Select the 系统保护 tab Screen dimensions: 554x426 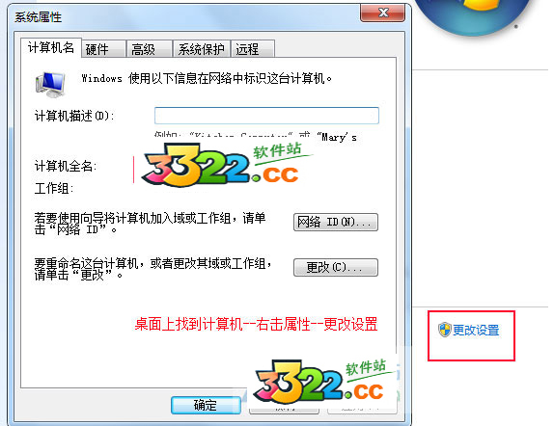202,49
